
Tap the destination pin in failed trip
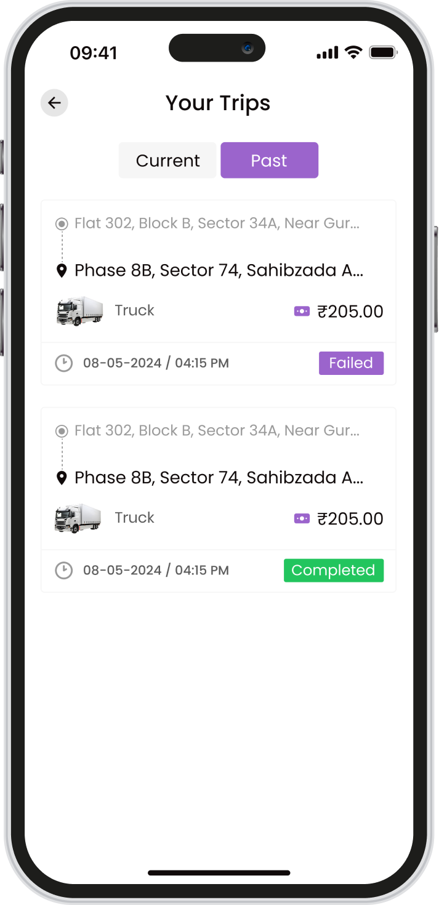tap(62, 271)
